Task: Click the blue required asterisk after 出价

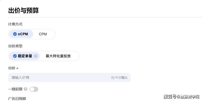Action: tap(17, 69)
